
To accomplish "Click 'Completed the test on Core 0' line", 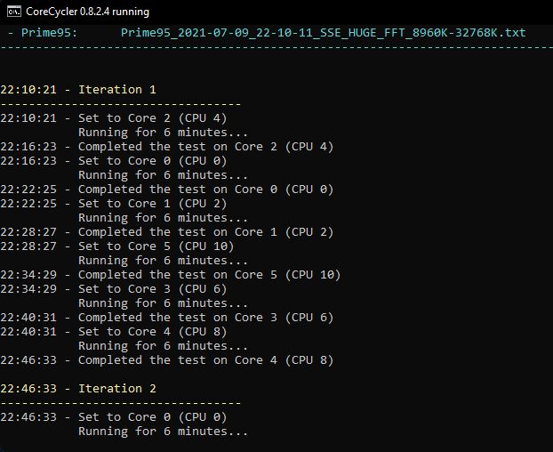I will point(167,190).
